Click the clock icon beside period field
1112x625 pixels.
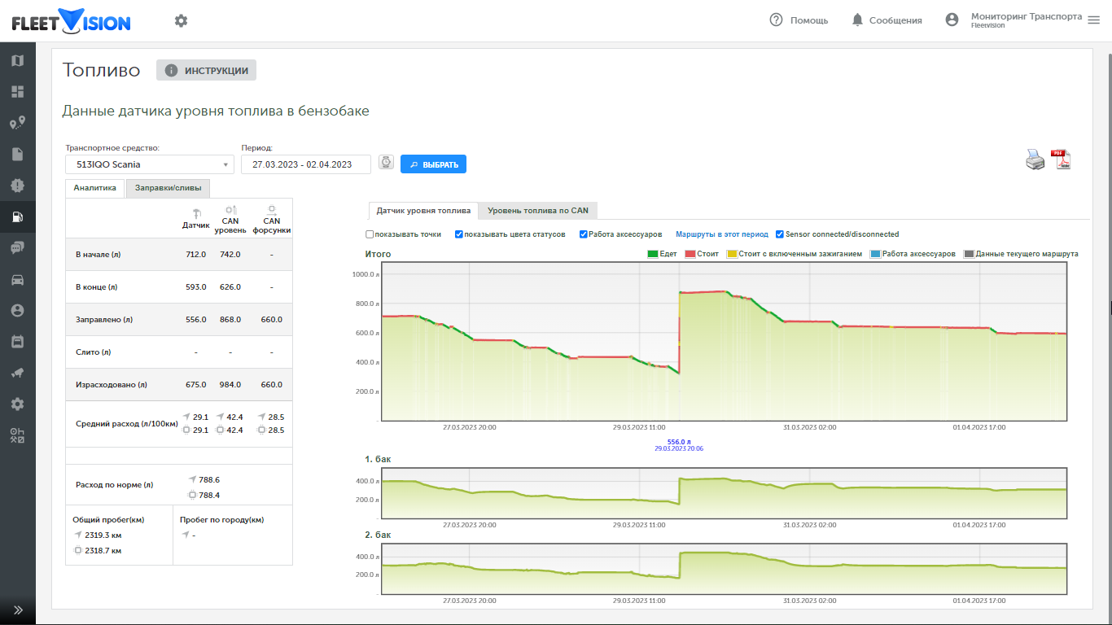[x=386, y=163]
